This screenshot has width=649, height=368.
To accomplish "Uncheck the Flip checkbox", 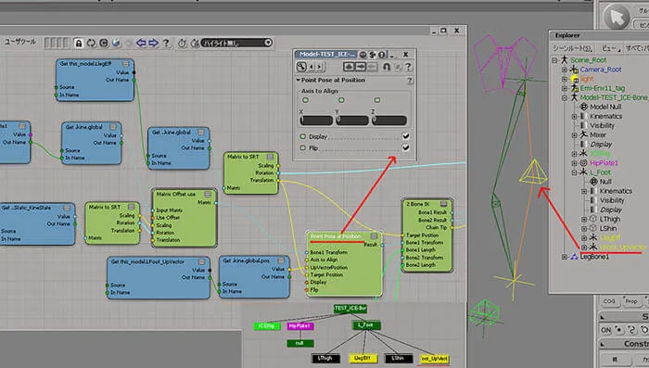I will click(406, 147).
